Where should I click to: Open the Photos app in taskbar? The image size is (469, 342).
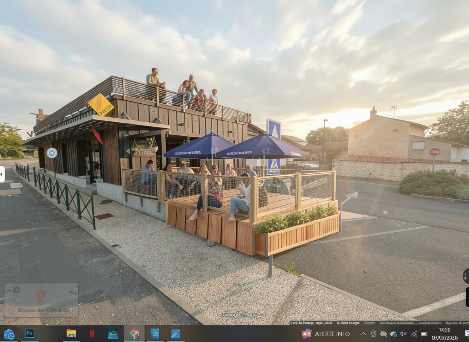coord(175,334)
